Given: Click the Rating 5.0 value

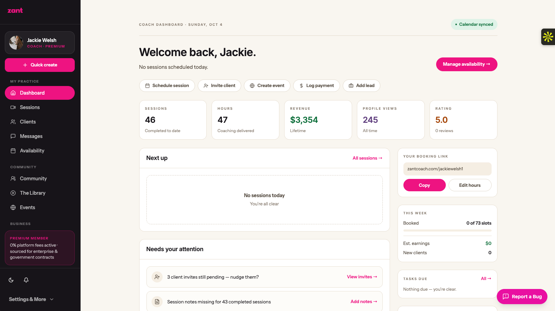Looking at the screenshot, I should tap(441, 120).
